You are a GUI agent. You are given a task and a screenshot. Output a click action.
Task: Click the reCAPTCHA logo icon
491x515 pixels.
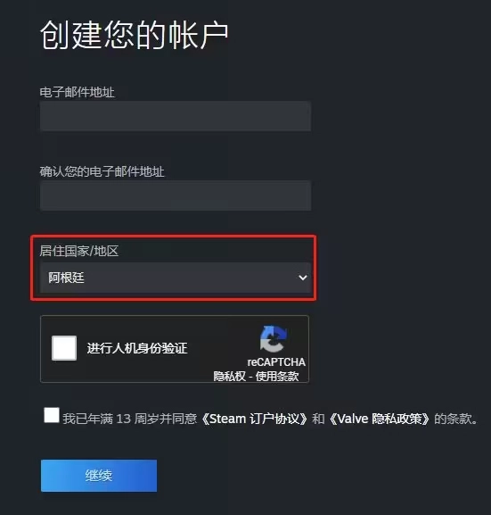click(274, 339)
